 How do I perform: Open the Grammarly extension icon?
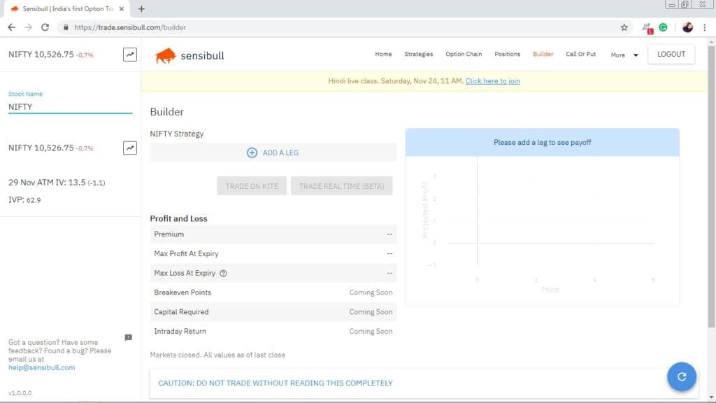(663, 27)
